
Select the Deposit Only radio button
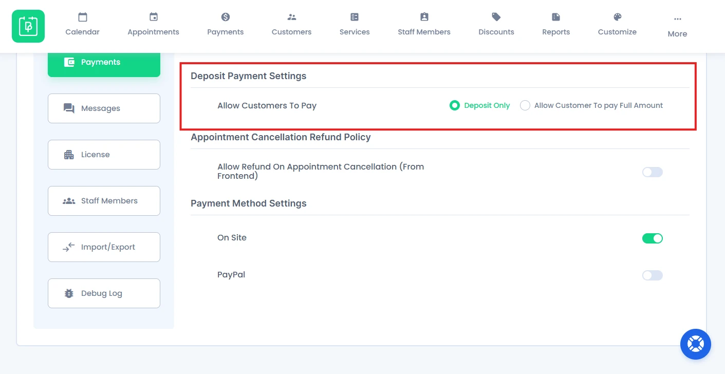point(454,105)
